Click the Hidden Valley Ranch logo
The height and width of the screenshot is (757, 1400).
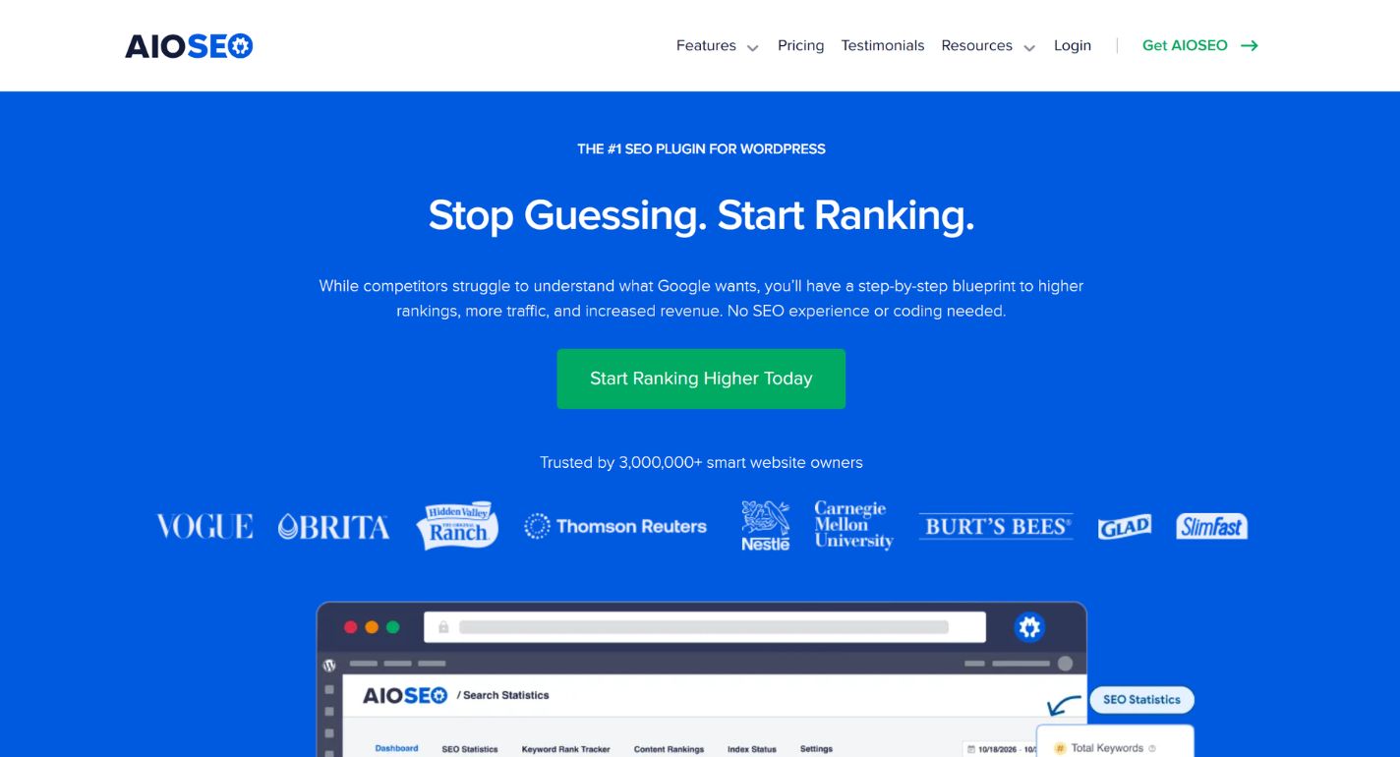click(457, 526)
